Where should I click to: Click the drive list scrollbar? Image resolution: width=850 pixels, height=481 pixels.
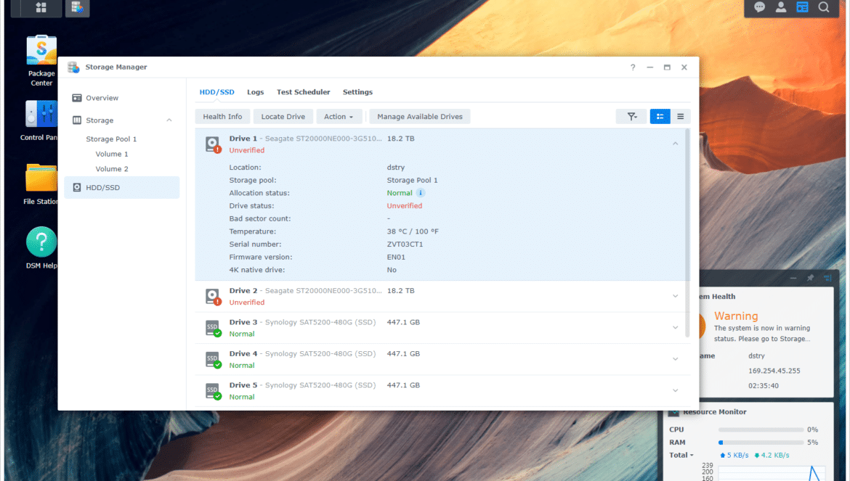[687, 233]
